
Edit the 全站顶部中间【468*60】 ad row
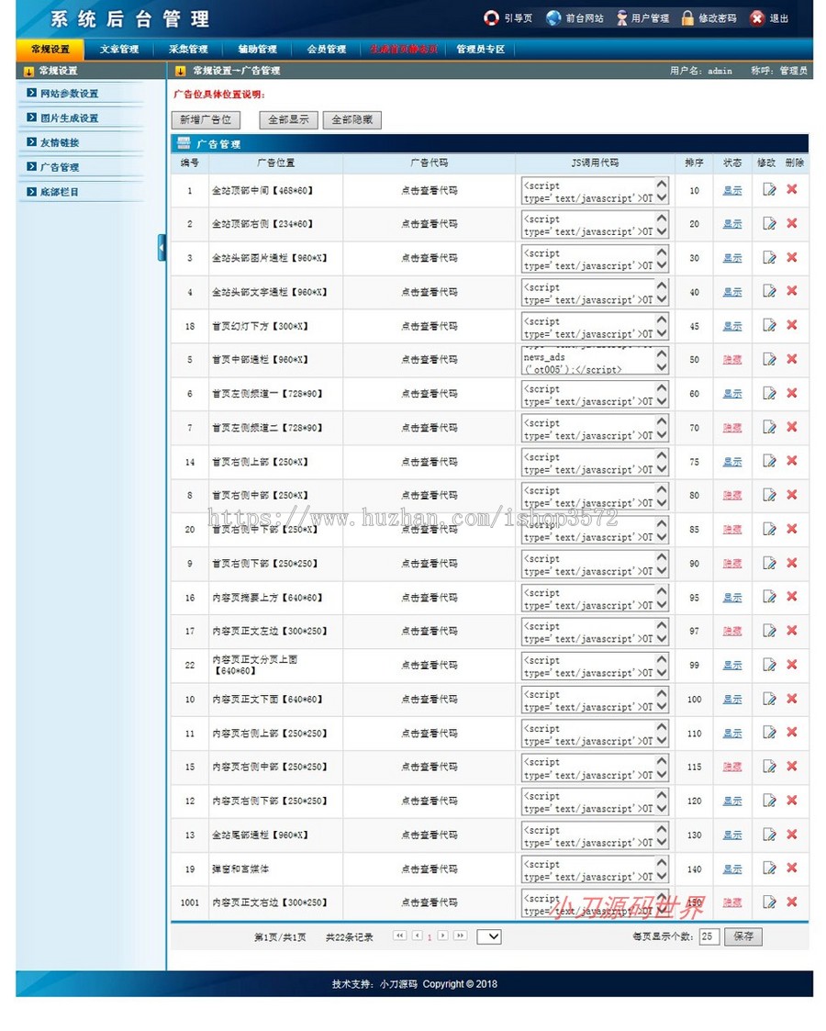[x=769, y=190]
